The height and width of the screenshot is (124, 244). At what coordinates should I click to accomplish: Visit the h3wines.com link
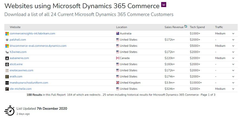(18, 52)
